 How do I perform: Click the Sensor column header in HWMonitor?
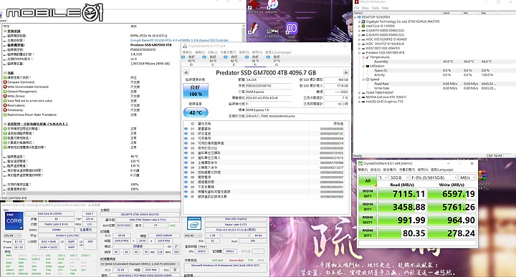398,13
